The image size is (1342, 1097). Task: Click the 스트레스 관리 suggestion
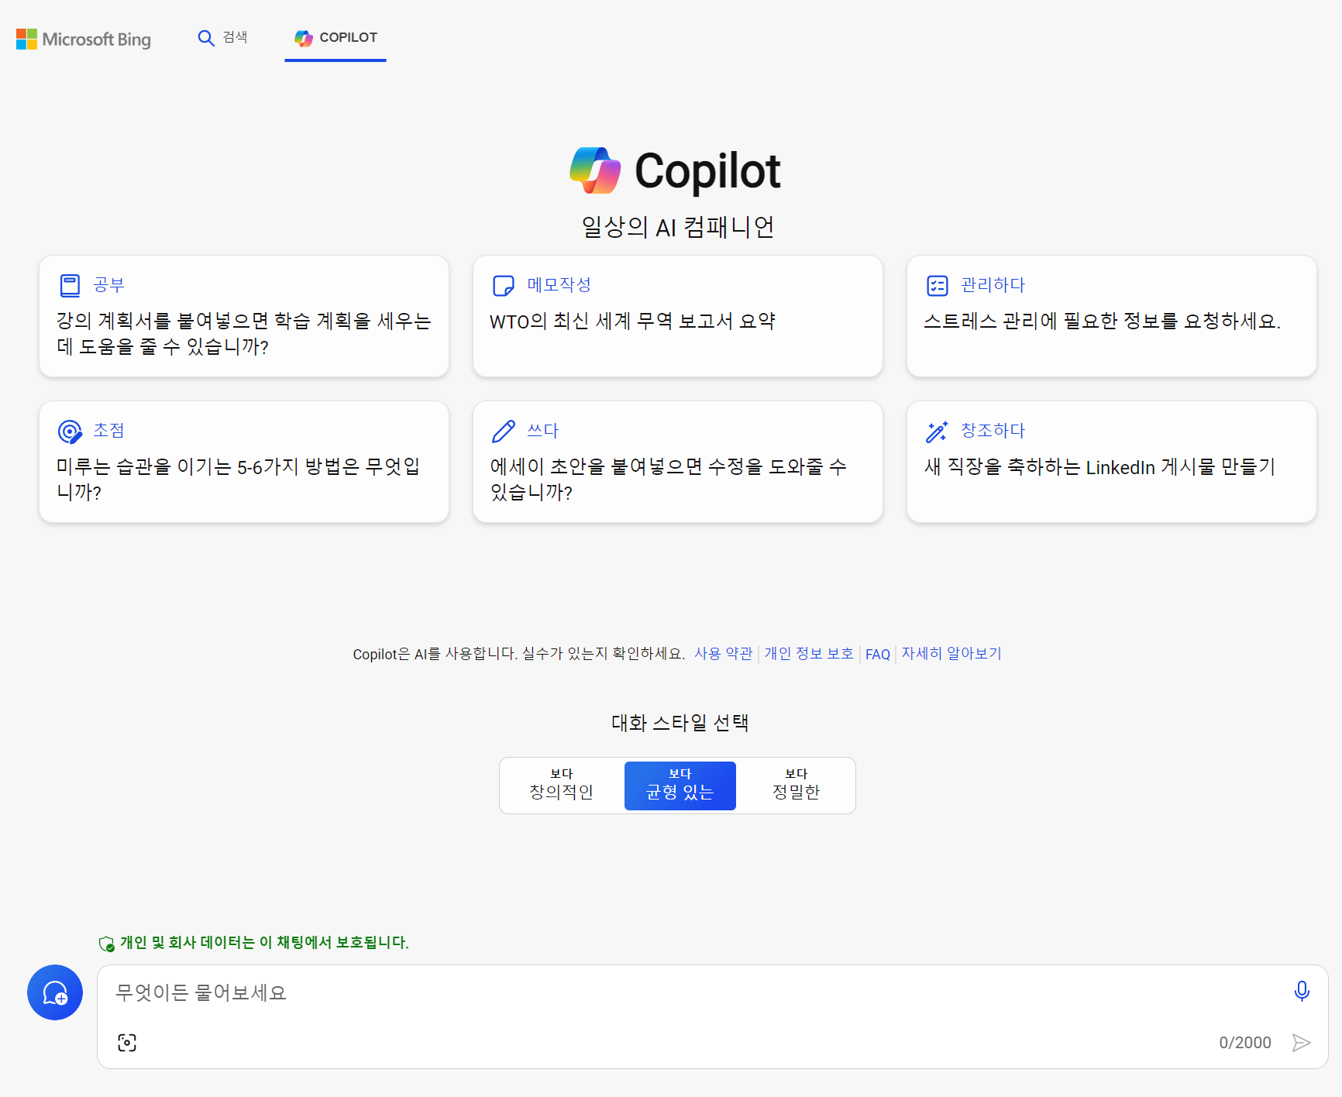click(x=1112, y=316)
